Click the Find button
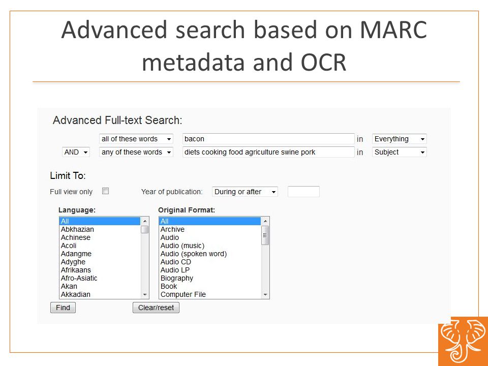The image size is (488, 366). pos(63,308)
